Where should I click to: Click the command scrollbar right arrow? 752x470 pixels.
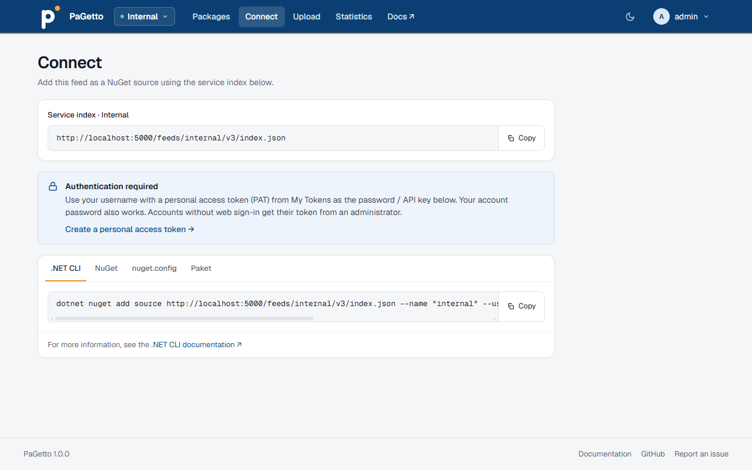[495, 318]
